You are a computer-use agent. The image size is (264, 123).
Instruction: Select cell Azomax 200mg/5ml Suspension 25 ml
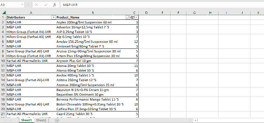(93, 85)
